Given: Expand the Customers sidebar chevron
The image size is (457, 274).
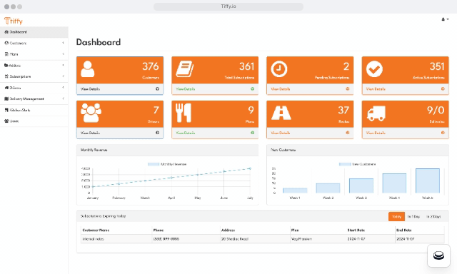Looking at the screenshot, I should [x=64, y=43].
